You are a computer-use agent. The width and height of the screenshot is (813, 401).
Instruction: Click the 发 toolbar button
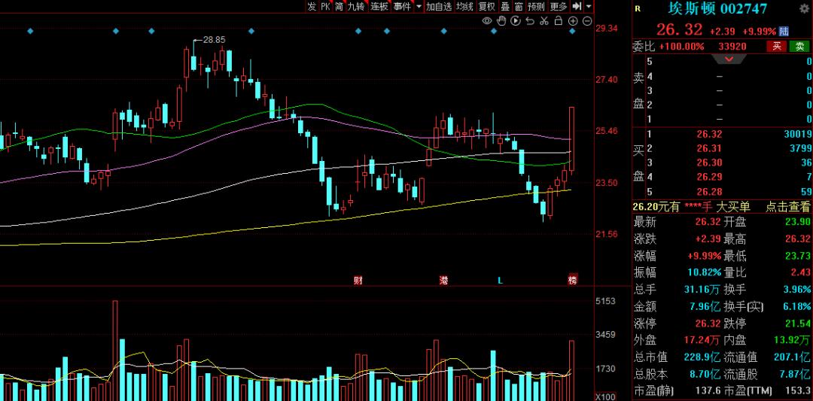point(311,7)
